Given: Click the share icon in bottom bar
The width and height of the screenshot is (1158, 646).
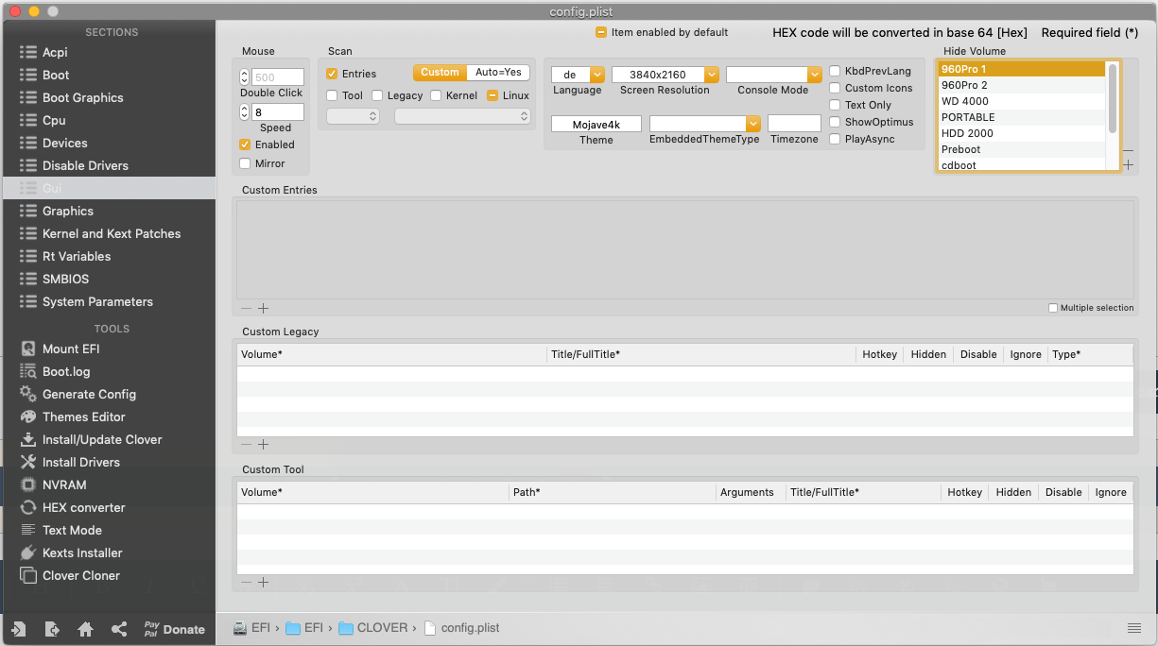Looking at the screenshot, I should tap(118, 629).
